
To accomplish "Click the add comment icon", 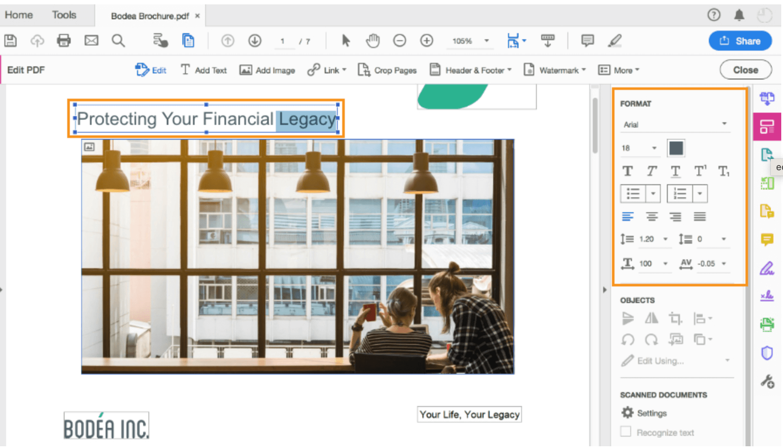I will 587,41.
